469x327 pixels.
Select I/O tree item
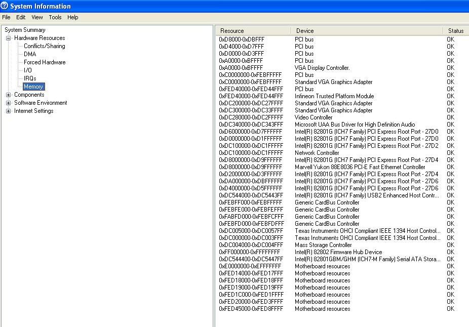pyautogui.click(x=28, y=70)
